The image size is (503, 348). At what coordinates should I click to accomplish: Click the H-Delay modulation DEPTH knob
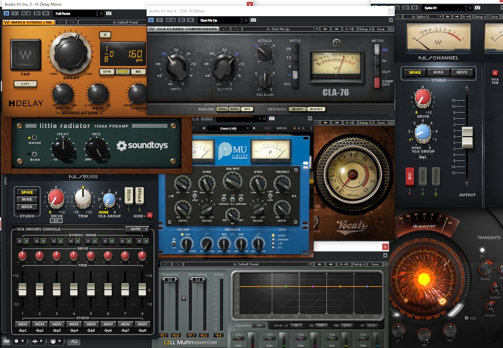tap(63, 94)
